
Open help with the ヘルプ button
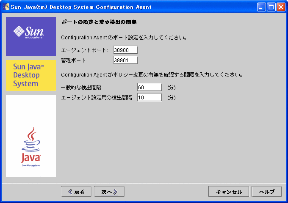point(267,192)
